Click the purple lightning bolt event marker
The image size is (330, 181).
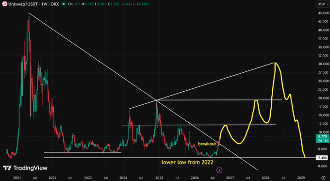point(219,170)
